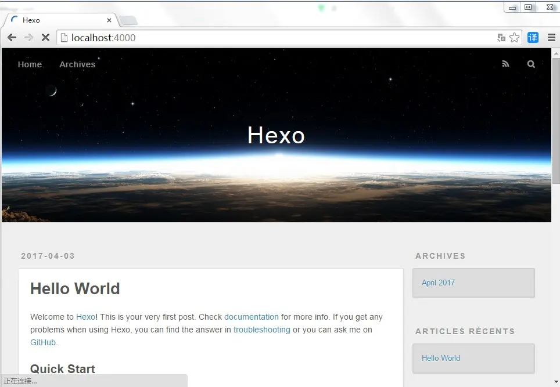Click the page icon in the address bar
560x387 pixels.
(64, 38)
